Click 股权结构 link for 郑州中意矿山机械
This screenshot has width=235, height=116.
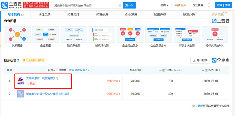[114, 81]
